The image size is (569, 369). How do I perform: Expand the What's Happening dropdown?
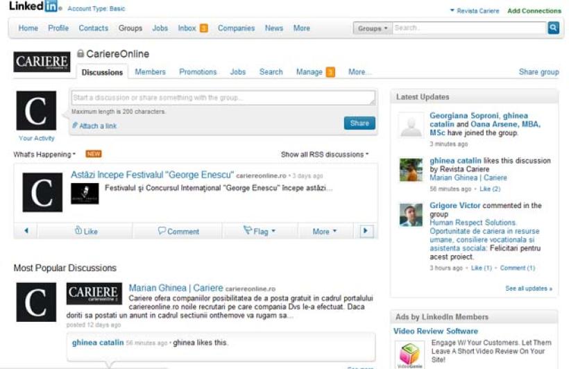[44, 155]
